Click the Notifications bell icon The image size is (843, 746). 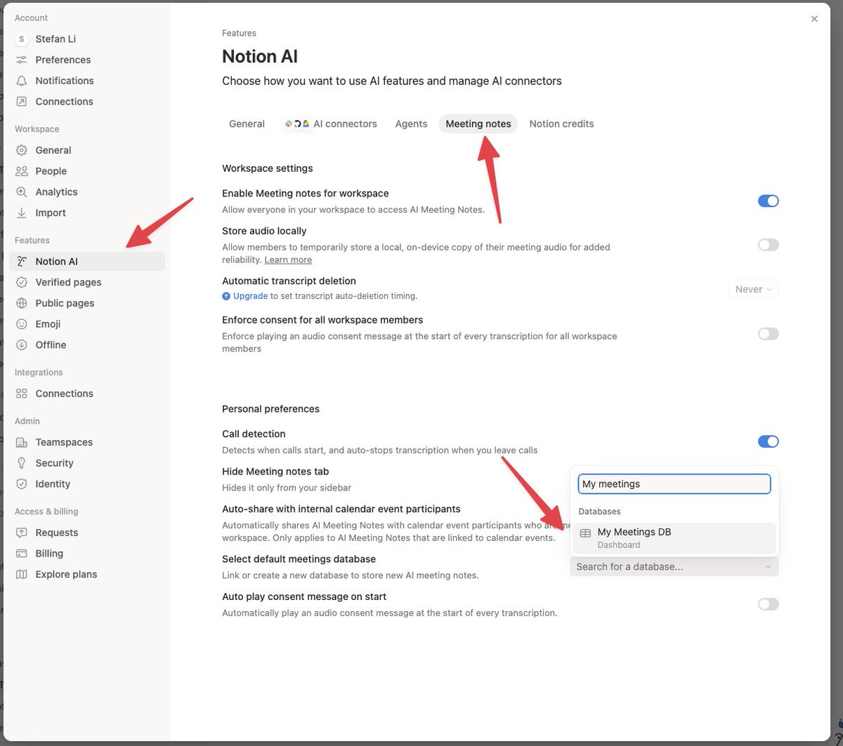22,81
